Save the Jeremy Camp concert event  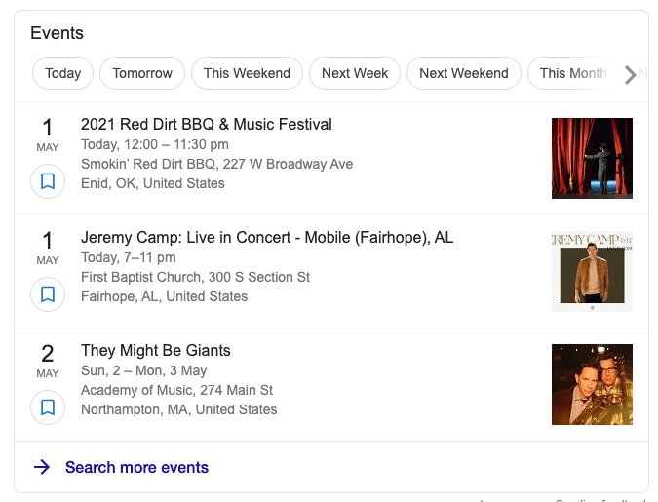48,294
